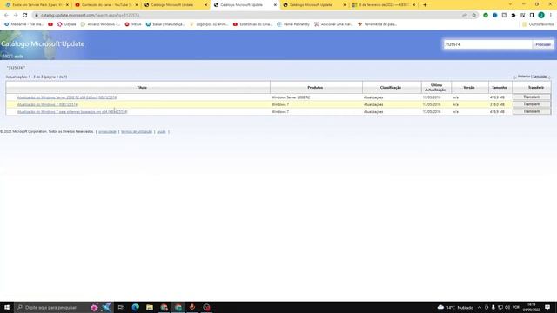Open the extensions puzzle-piece icon
This screenshot has height=313, width=557.
(x=513, y=16)
